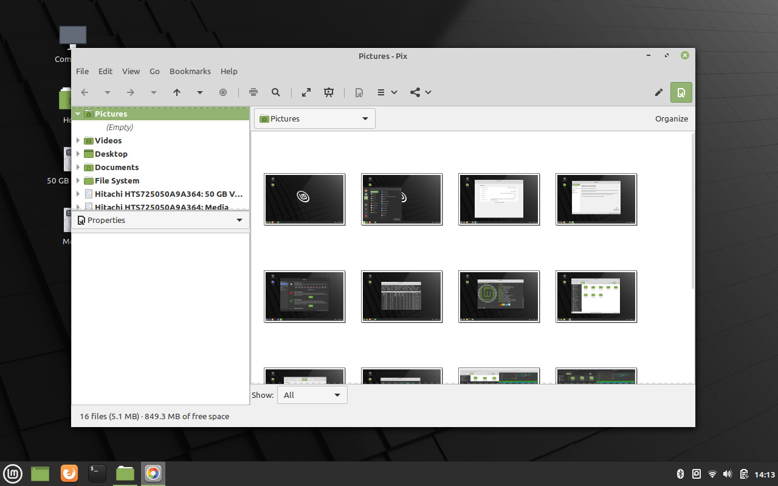This screenshot has height=486, width=778.
Task: Go up to parent folder with up arrow
Action: point(177,92)
